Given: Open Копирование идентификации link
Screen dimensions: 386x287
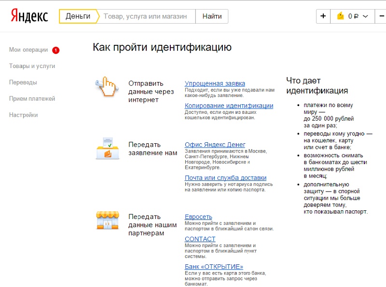Looking at the screenshot, I should 229,106.
